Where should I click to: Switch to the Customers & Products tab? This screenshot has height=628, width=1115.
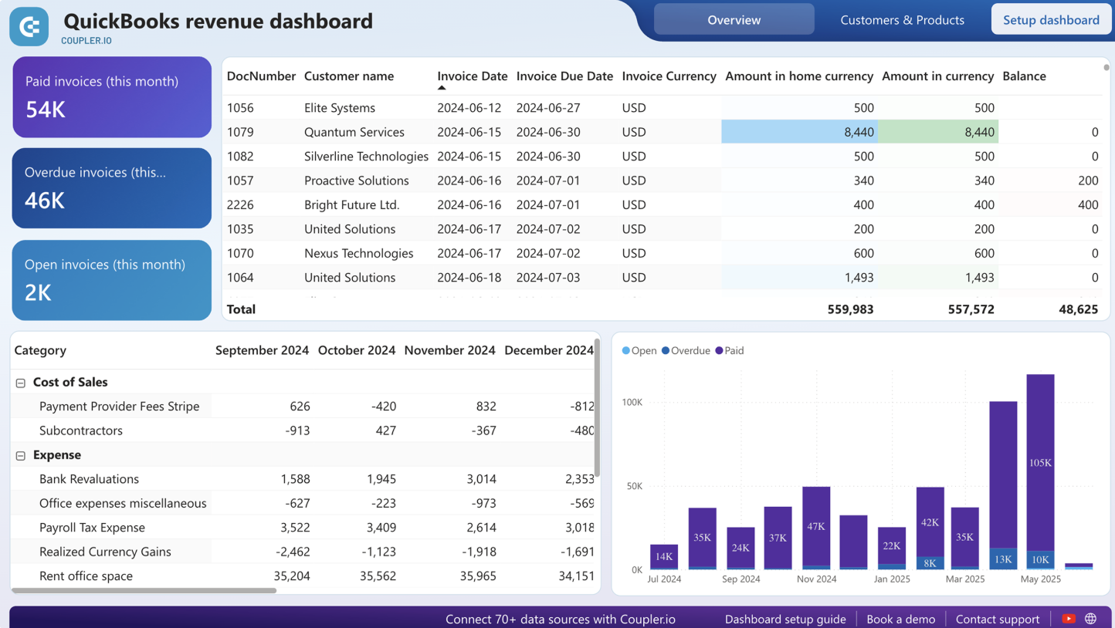coord(903,20)
